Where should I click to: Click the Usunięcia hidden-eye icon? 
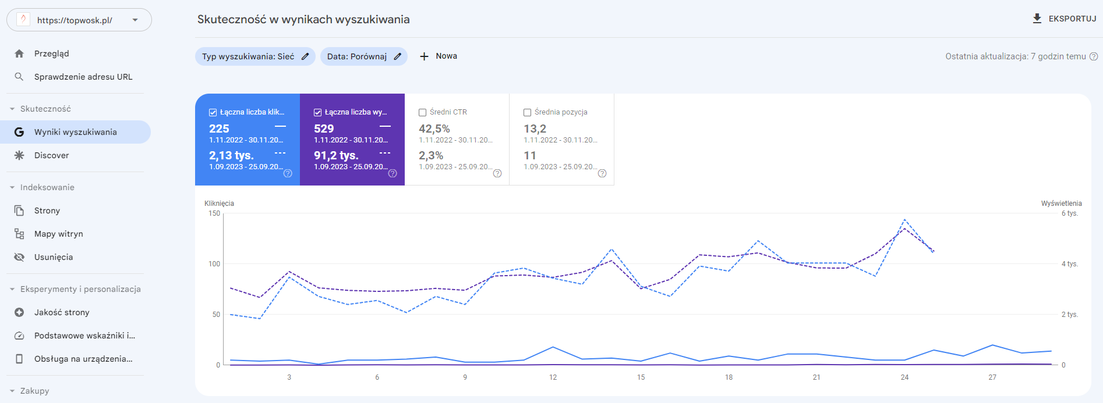point(19,257)
